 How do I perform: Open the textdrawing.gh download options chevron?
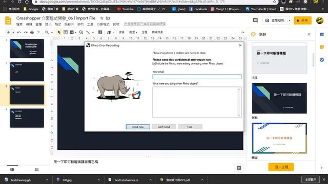pyautogui.click(x=47, y=180)
